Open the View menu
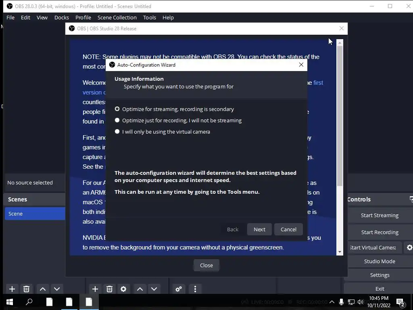 (42, 17)
